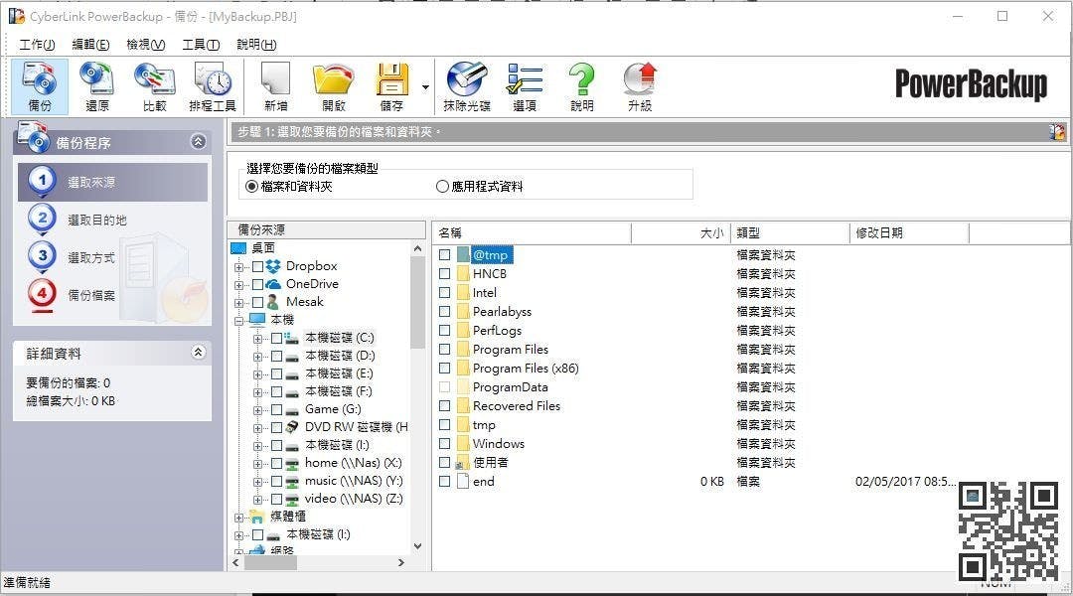Check the Program Files folder checkbox
Viewport: 1073px width, 596px height.
(x=445, y=349)
